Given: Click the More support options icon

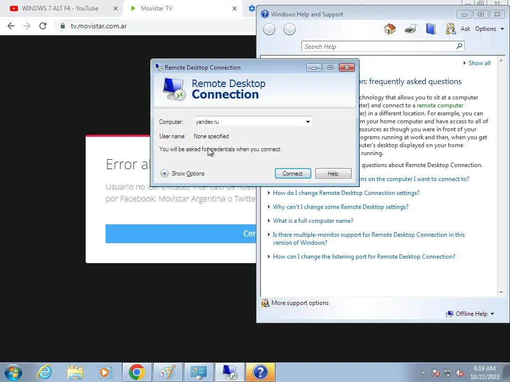Looking at the screenshot, I should point(265,303).
